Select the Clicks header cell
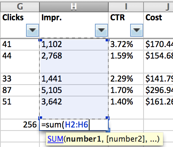Screen dimensions: 173x147 20,25
